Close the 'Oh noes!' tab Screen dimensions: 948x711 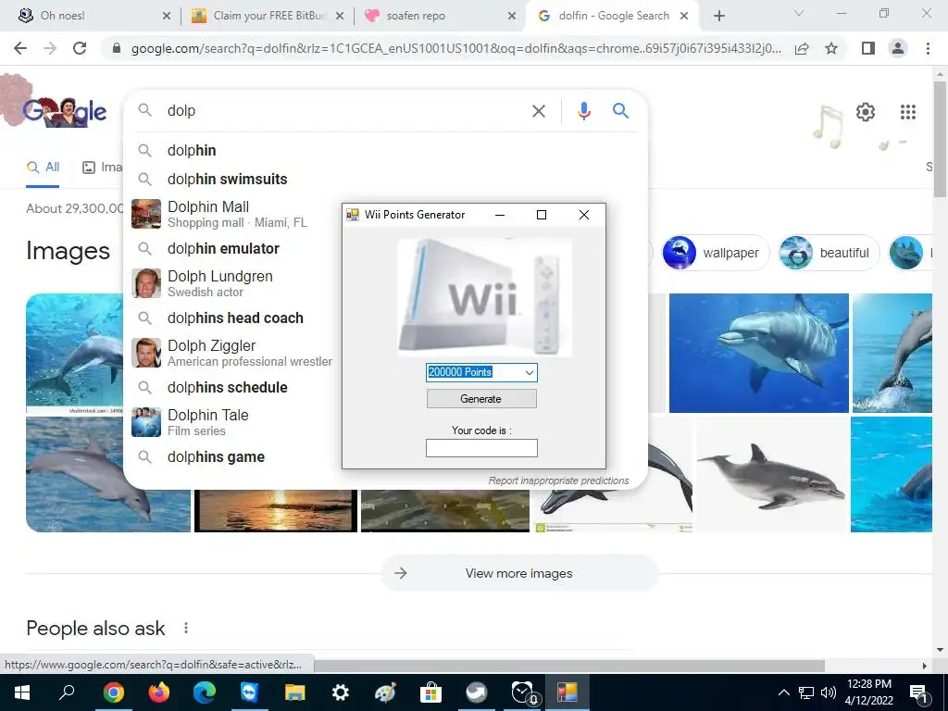pos(167,16)
